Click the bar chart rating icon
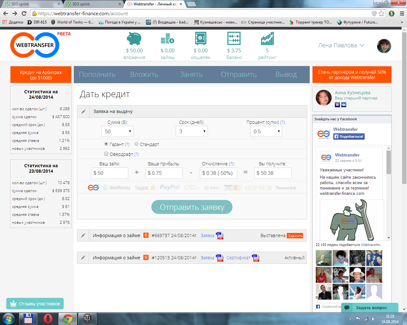The width and height of the screenshot is (407, 325). [267, 39]
